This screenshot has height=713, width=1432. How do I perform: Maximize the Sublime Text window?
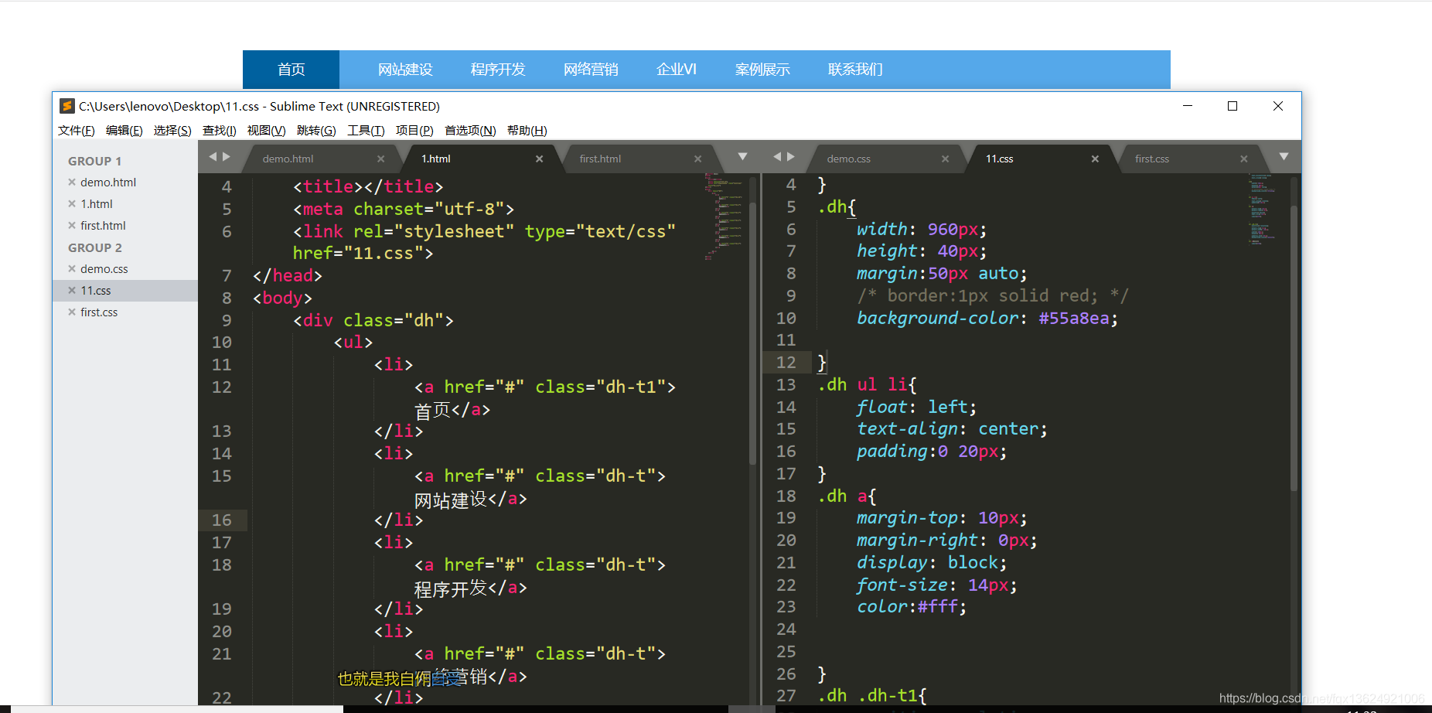1233,106
